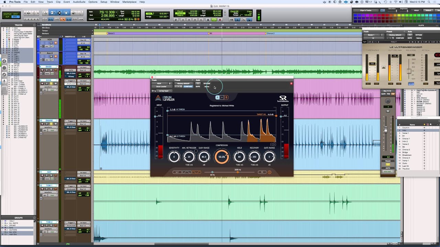Click the transport Record button
The image size is (440, 247).
[x=220, y=20]
